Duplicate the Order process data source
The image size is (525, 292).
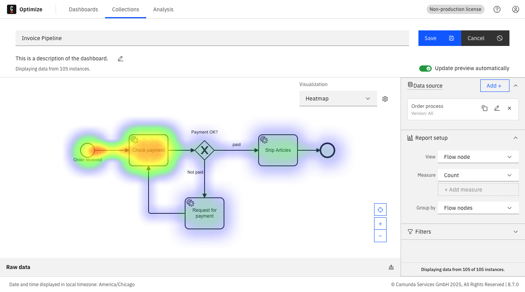click(x=485, y=108)
